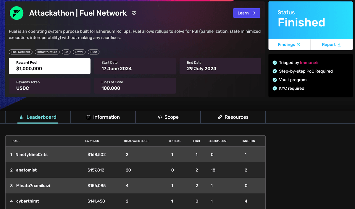
Task: Click the Findings external link icon
Action: (298, 45)
